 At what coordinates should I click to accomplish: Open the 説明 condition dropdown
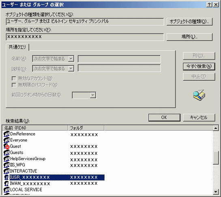(71, 69)
